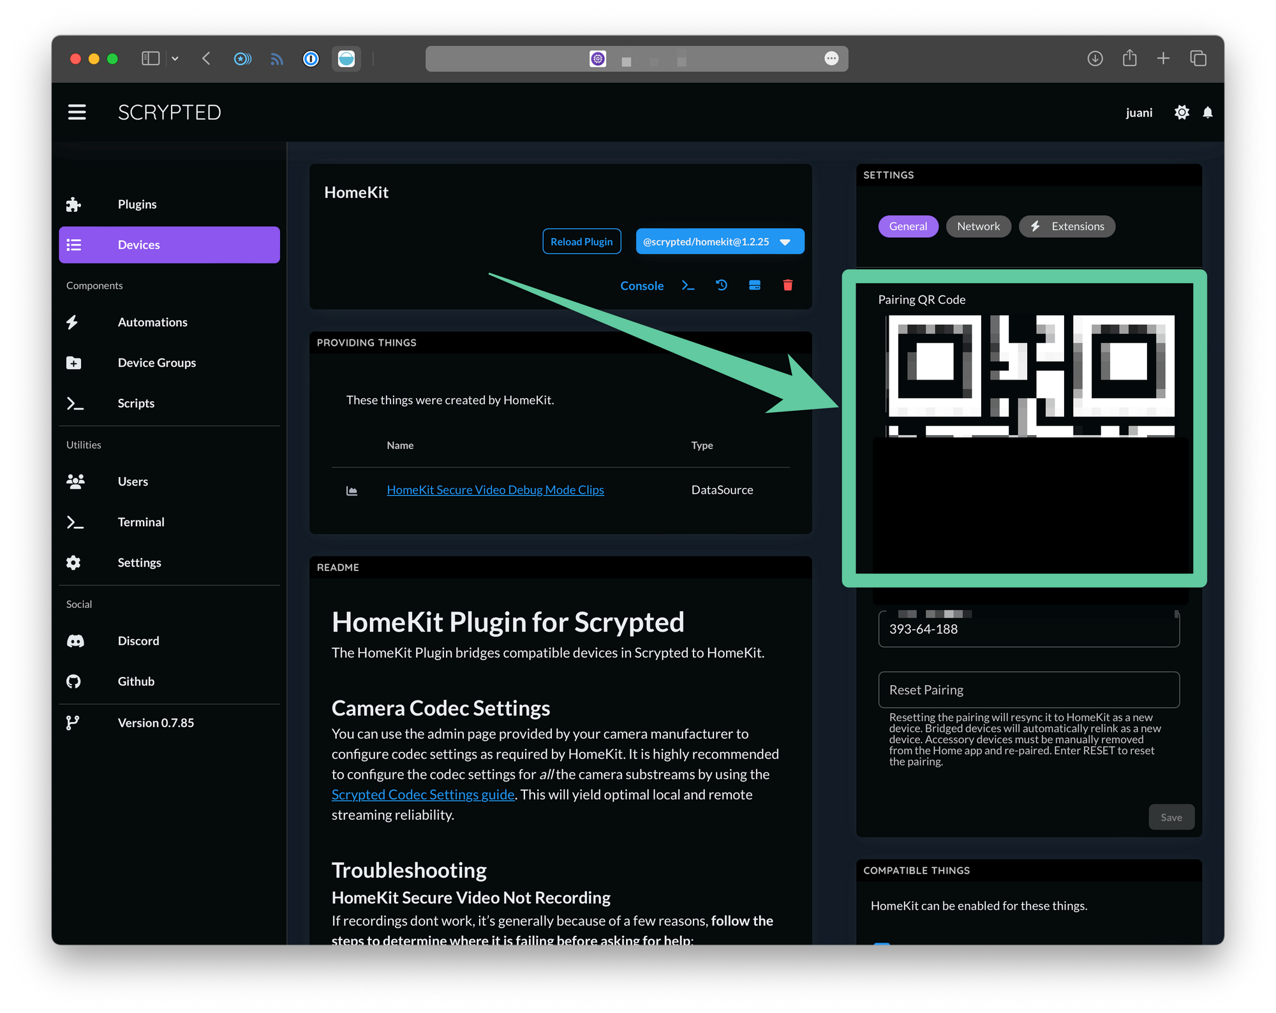Click the Reset Pairing input field
This screenshot has width=1276, height=1013.
[x=1028, y=690]
